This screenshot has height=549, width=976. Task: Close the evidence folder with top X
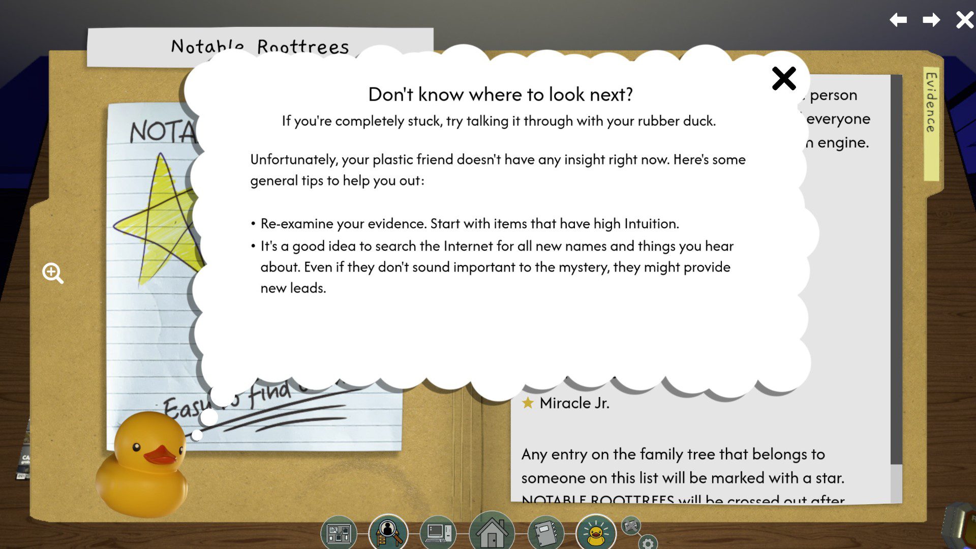(964, 20)
